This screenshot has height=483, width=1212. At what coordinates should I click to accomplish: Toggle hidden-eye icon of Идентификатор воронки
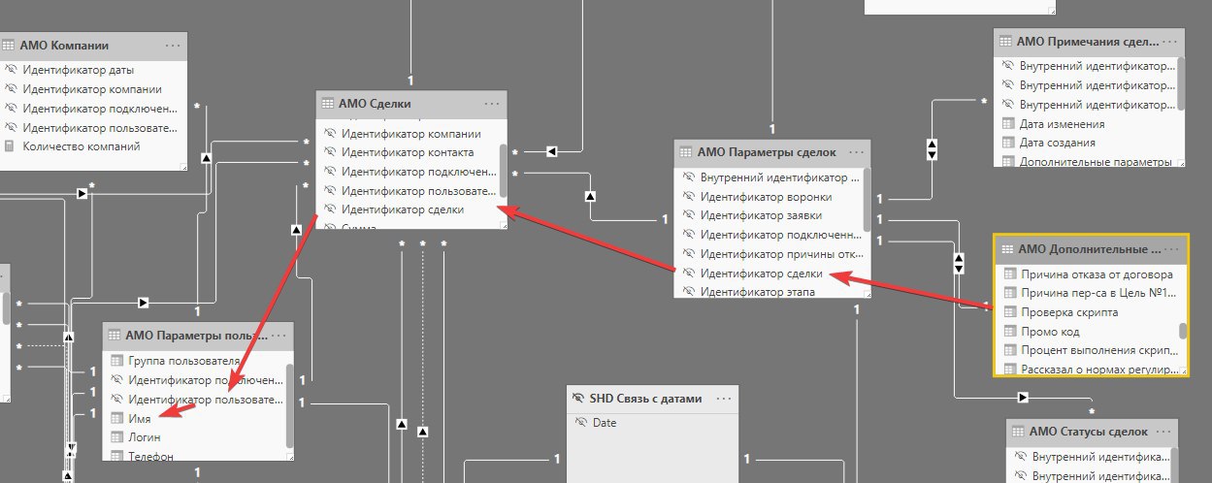688,197
